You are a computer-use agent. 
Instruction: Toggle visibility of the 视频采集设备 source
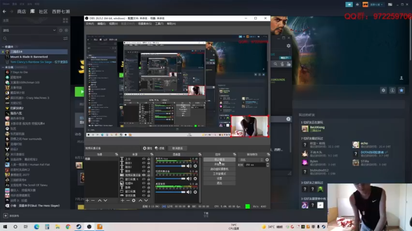click(144, 175)
